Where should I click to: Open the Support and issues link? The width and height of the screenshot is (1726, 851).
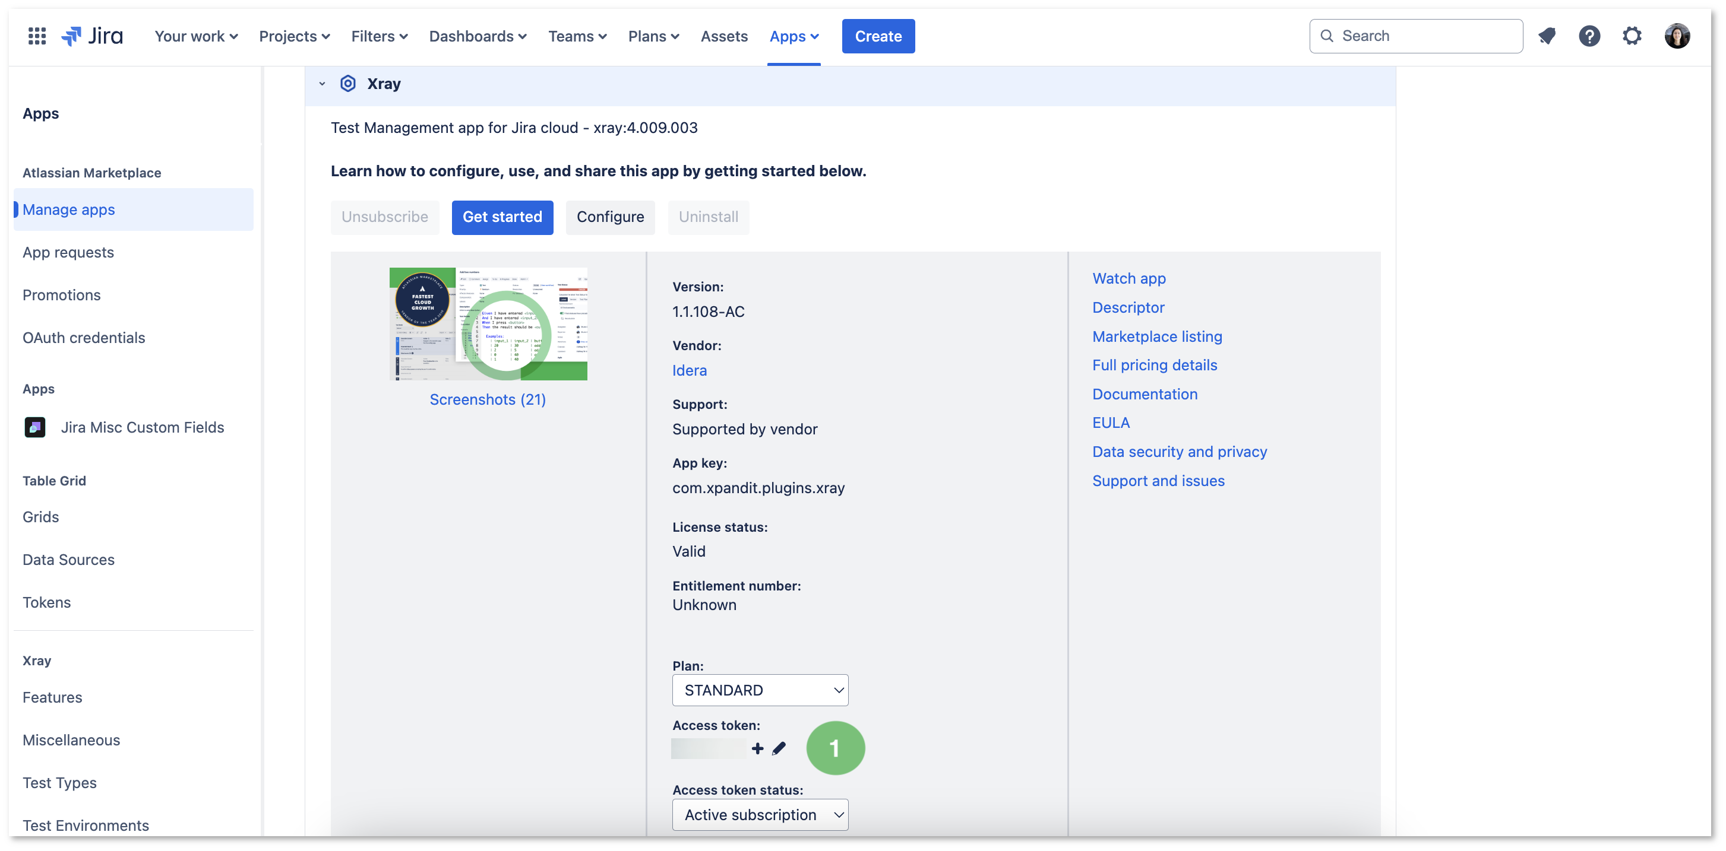pyautogui.click(x=1158, y=481)
